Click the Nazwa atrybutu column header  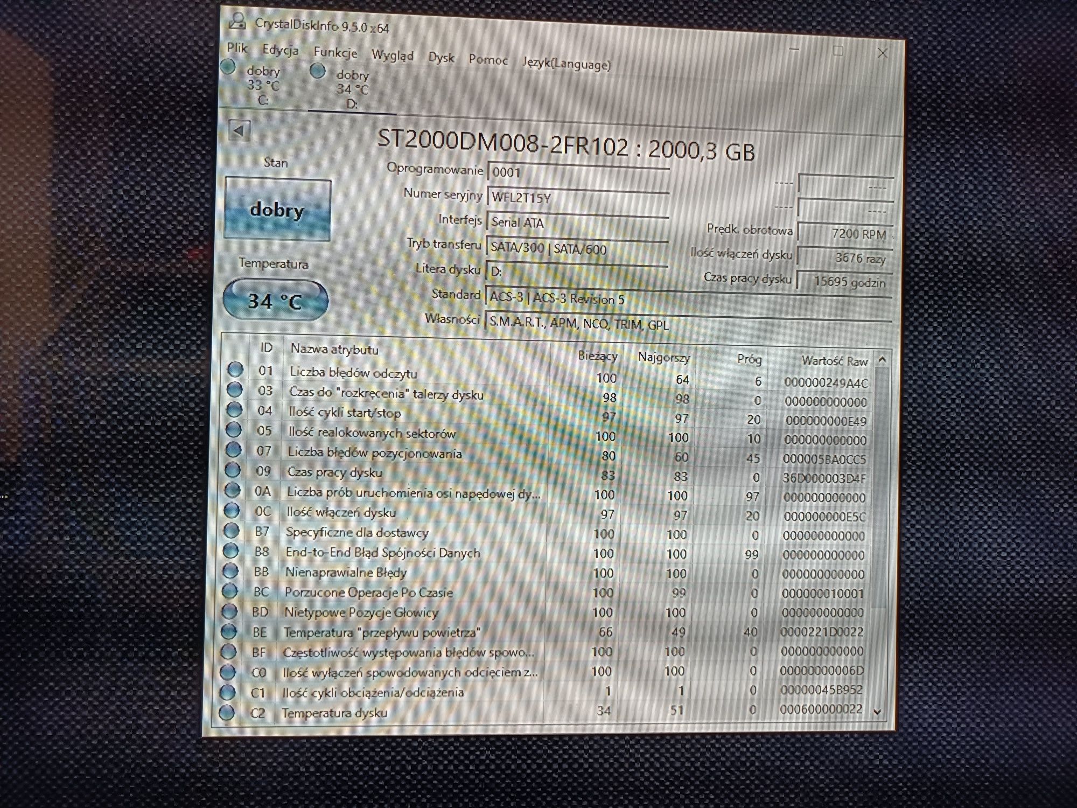point(334,349)
